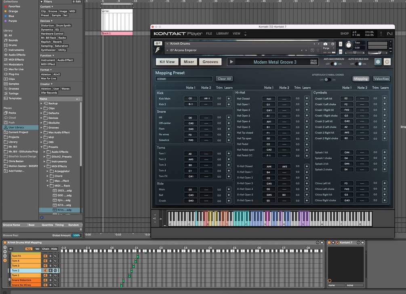Open the Krimh info panel icon
406x294 pixels.
(x=387, y=62)
